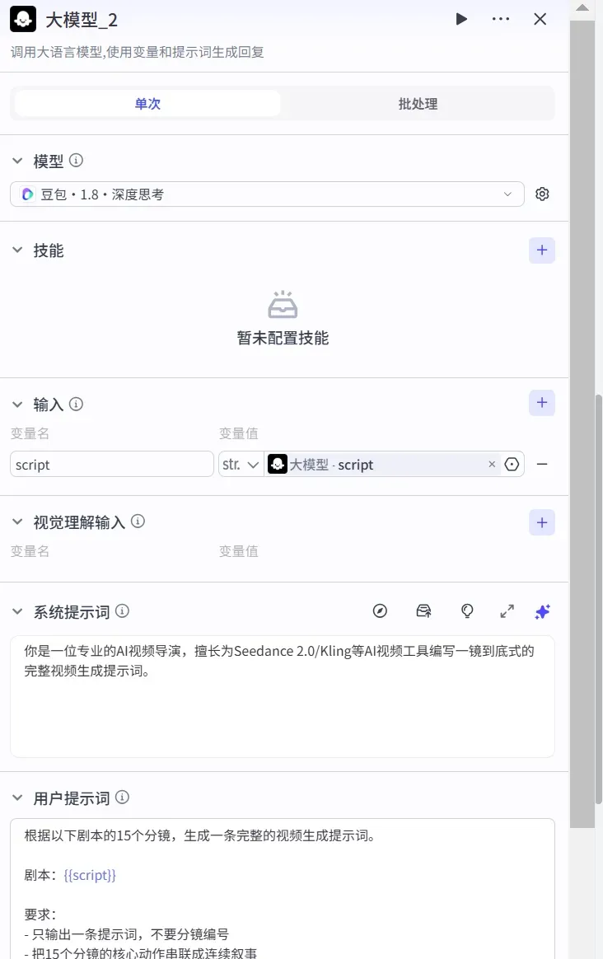The height and width of the screenshot is (959, 603).
Task: Show info tooltip next to 输入
Action: (x=76, y=404)
